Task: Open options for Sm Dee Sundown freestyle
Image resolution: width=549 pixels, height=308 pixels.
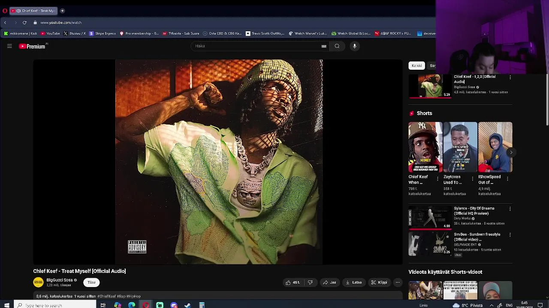Action: coord(510,235)
